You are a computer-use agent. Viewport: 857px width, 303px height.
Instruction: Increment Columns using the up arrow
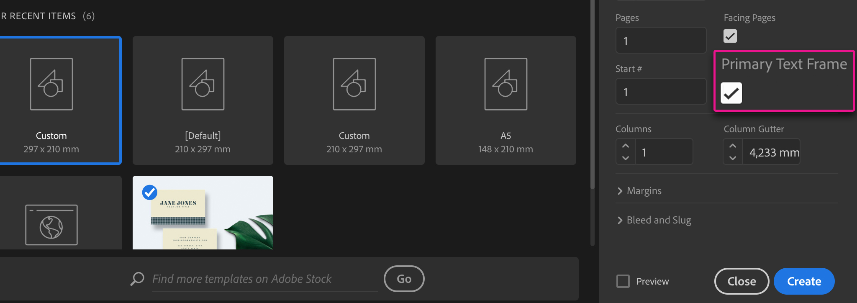point(625,146)
